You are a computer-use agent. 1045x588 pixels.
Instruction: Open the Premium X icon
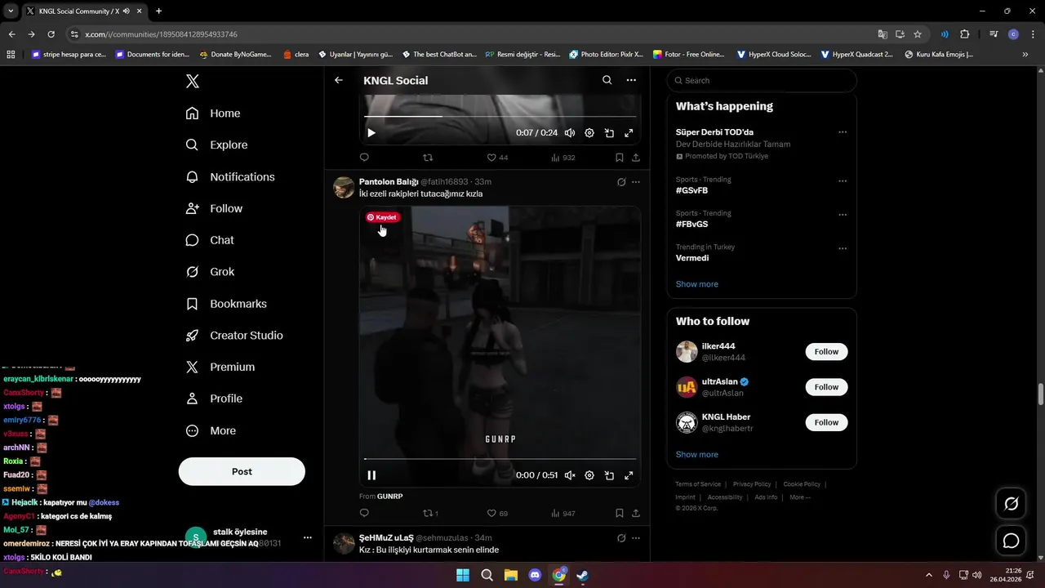[x=192, y=367]
